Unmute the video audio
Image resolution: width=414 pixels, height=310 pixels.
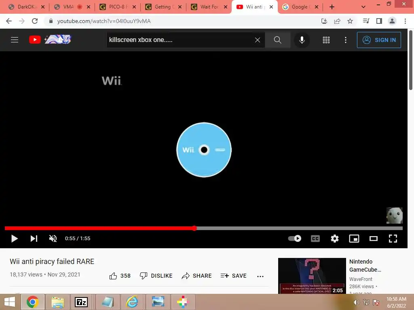point(53,239)
